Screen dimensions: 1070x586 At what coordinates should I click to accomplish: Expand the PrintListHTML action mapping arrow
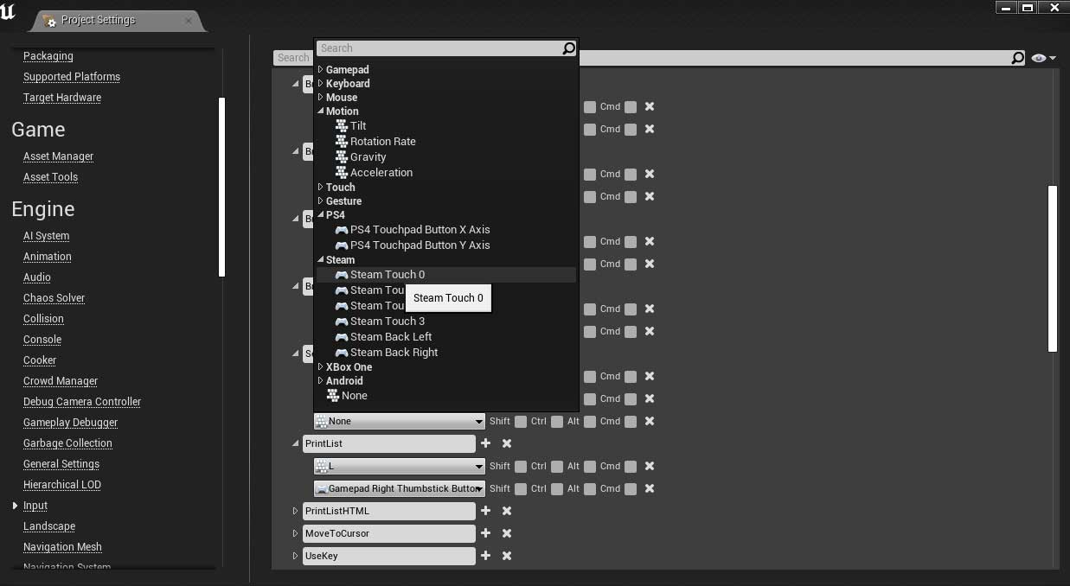(x=296, y=511)
